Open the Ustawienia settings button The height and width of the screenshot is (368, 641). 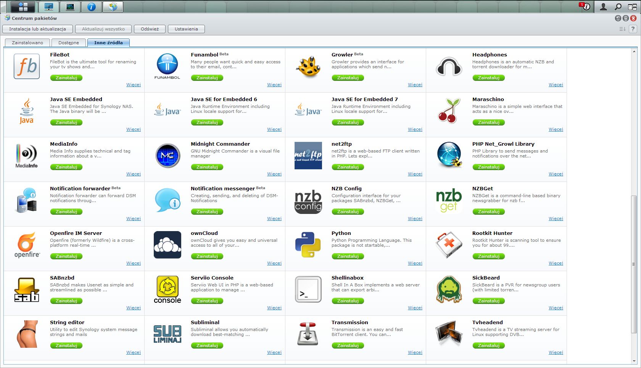click(x=186, y=29)
